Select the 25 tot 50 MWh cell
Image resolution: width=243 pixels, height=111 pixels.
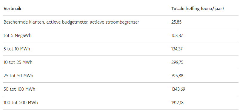tap(18, 76)
